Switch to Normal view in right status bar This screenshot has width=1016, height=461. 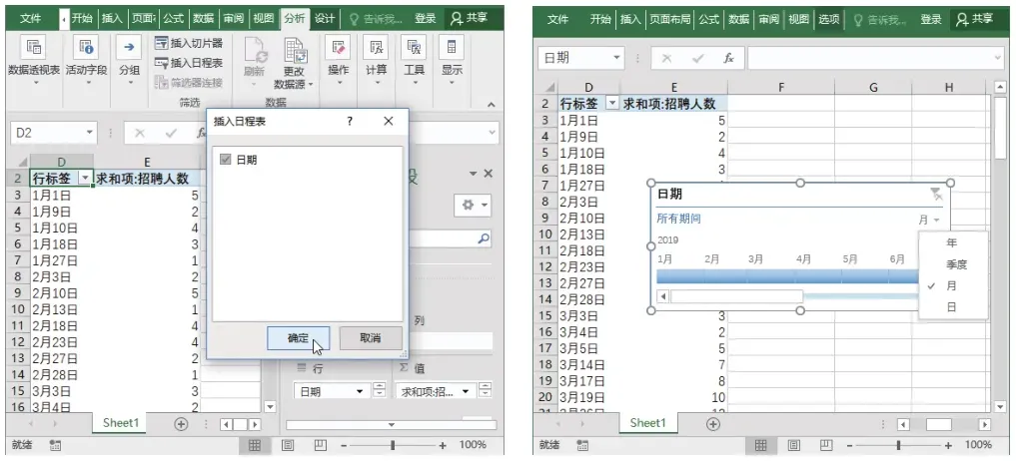[760, 445]
